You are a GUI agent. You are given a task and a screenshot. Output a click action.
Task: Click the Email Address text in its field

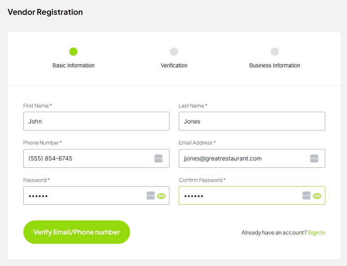[x=223, y=159]
